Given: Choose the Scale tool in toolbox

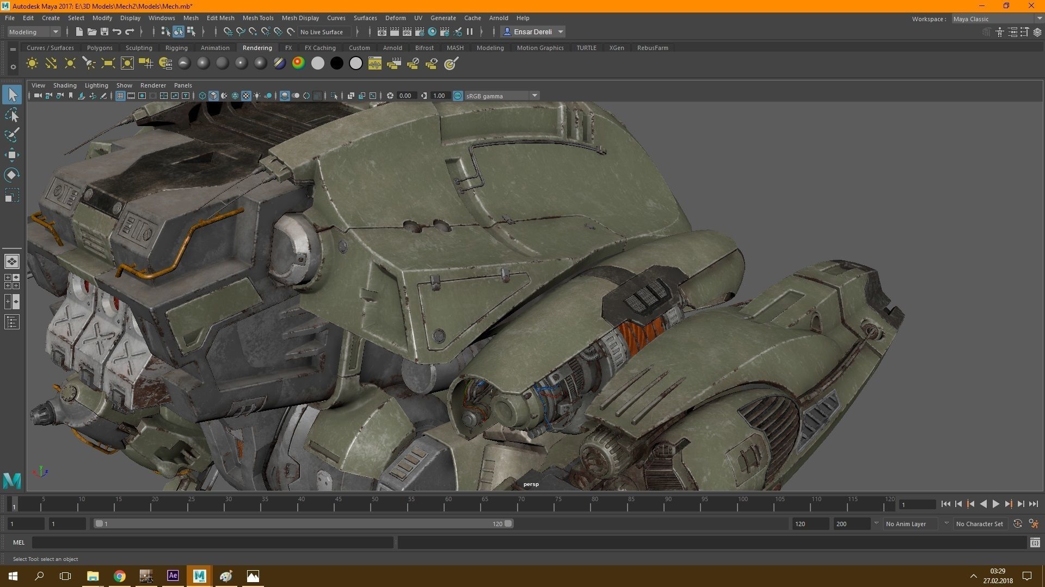Looking at the screenshot, I should [x=12, y=195].
